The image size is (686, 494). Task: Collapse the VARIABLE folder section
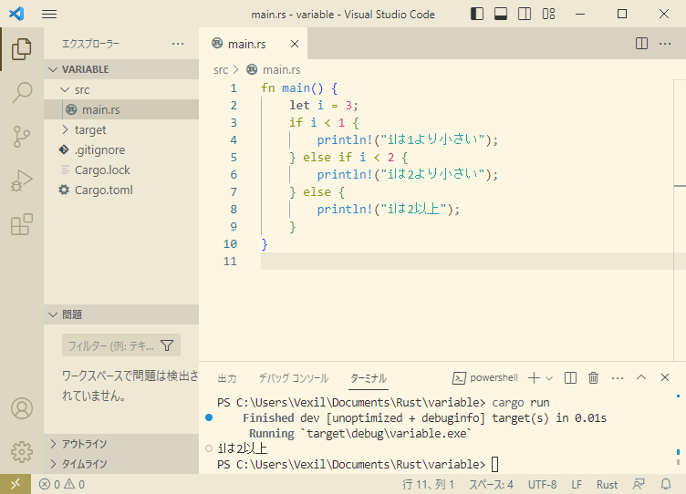[x=121, y=69]
